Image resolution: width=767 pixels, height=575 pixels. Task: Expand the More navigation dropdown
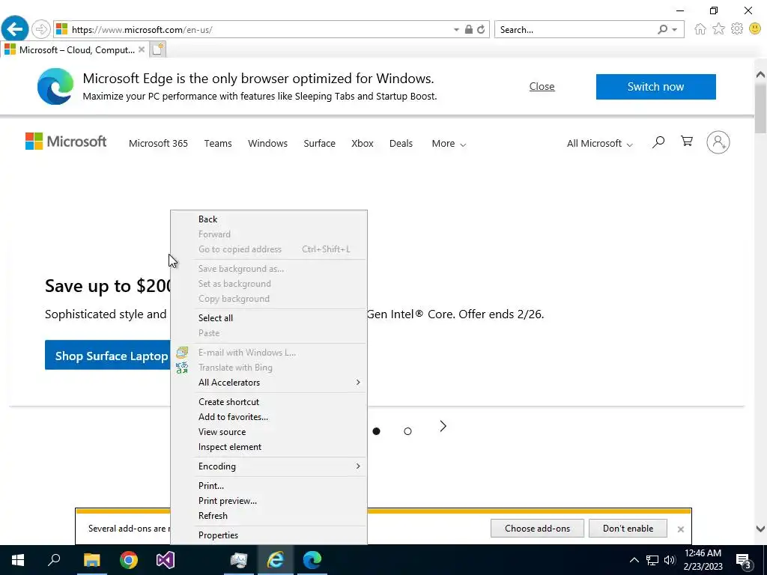(x=449, y=143)
